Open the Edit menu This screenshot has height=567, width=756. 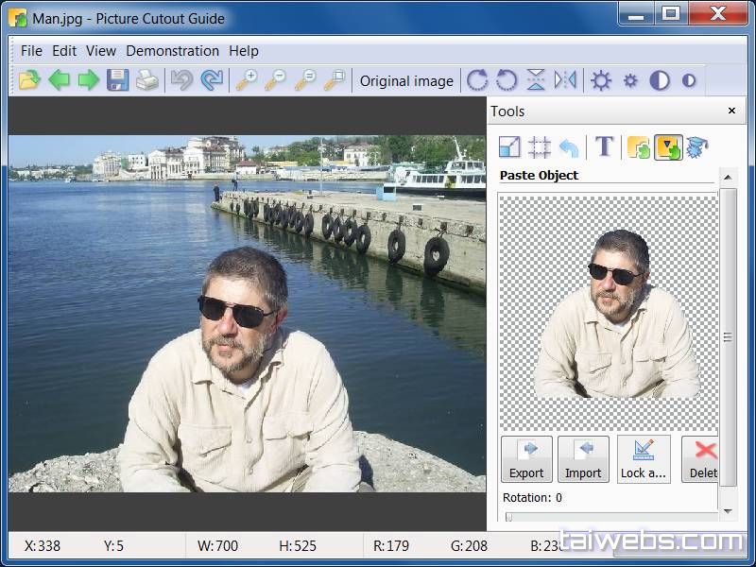click(x=63, y=51)
